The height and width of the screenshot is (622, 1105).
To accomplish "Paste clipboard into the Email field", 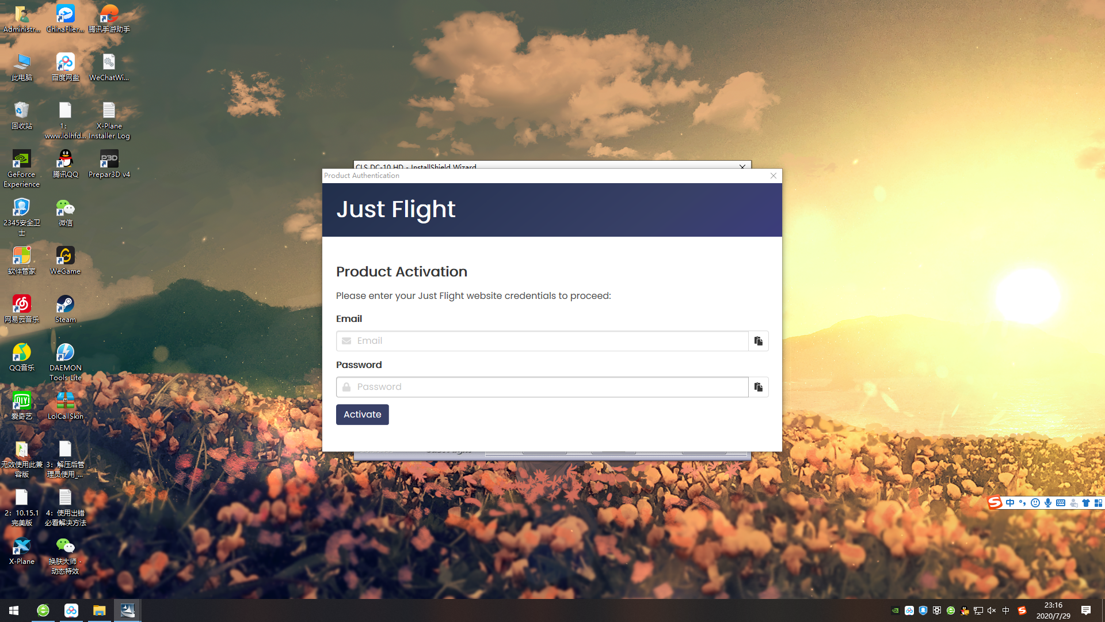I will point(759,341).
